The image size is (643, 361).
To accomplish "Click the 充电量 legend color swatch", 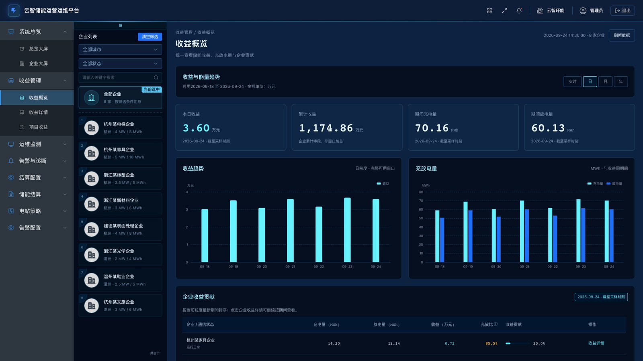I will [x=589, y=184].
